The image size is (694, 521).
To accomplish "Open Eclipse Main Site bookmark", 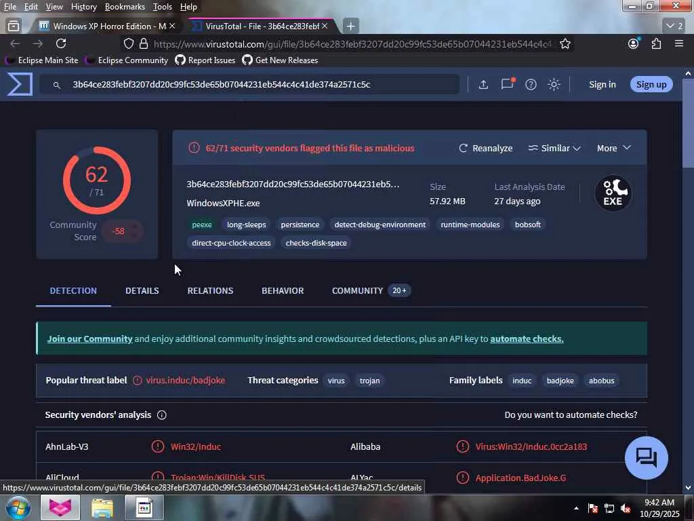I will click(x=42, y=60).
